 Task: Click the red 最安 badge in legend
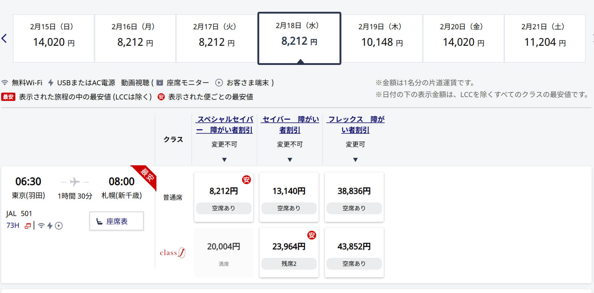coord(8,97)
